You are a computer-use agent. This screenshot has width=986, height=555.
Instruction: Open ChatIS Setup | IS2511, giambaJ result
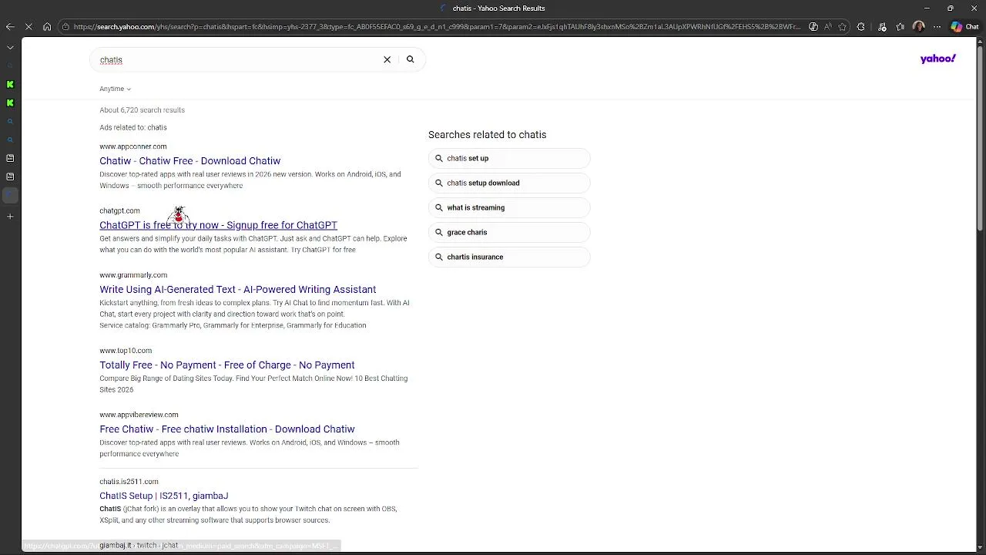point(163,496)
